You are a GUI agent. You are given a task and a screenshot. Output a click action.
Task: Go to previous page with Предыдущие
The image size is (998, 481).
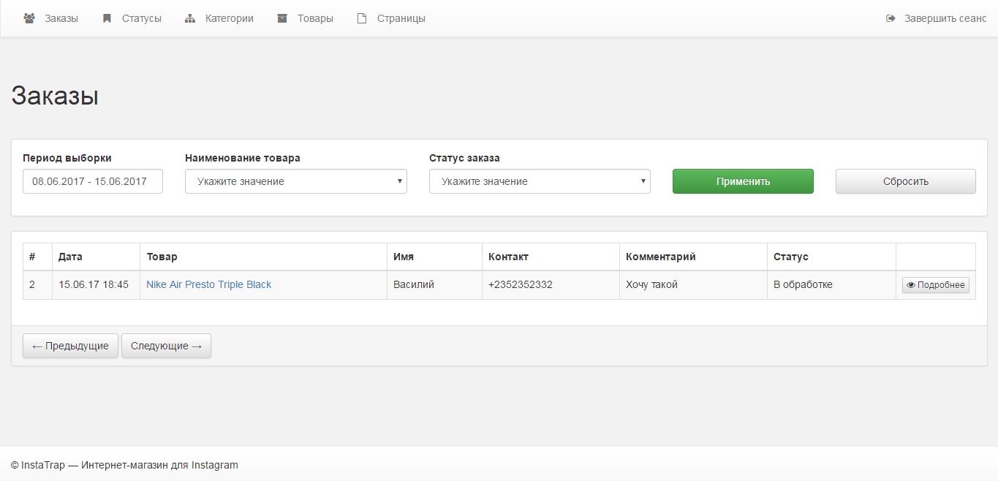tap(70, 346)
